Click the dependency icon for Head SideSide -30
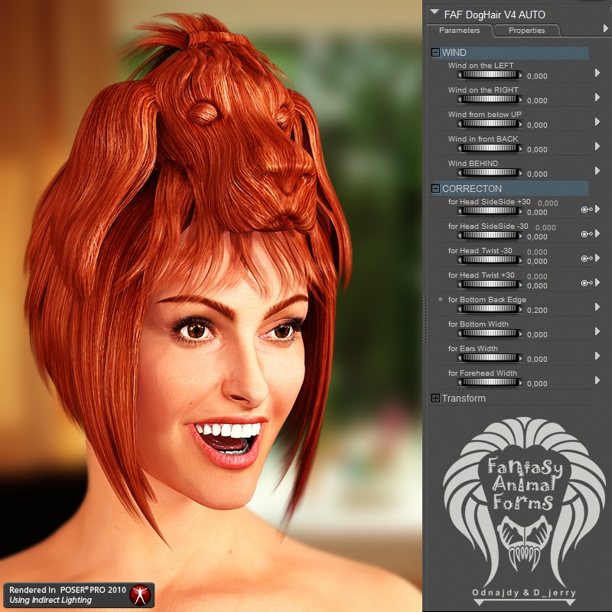The image size is (612, 612). click(x=587, y=234)
